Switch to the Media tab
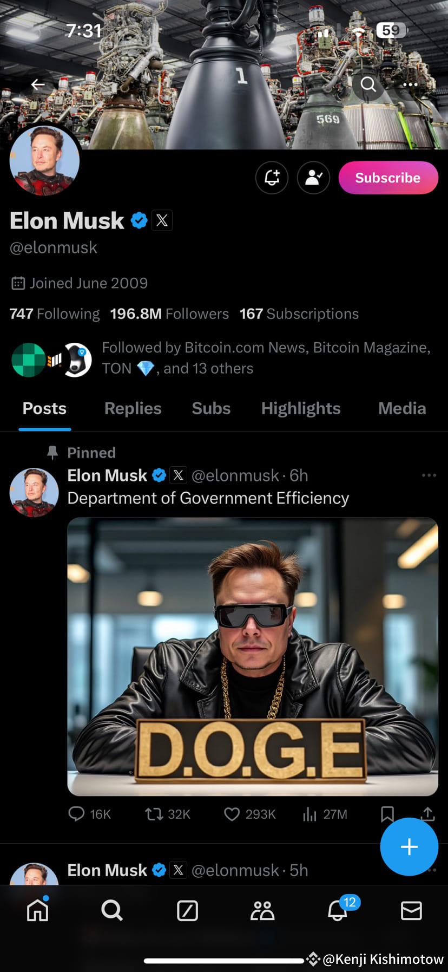 click(401, 408)
